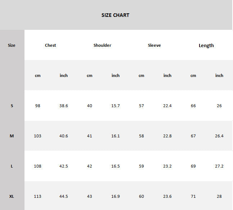
Task: Click the cm subheader under Chest
Action: (x=38, y=76)
